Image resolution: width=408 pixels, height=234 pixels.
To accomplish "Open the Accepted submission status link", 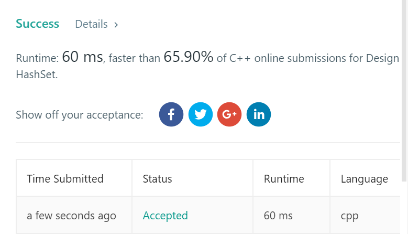I will [x=165, y=216].
